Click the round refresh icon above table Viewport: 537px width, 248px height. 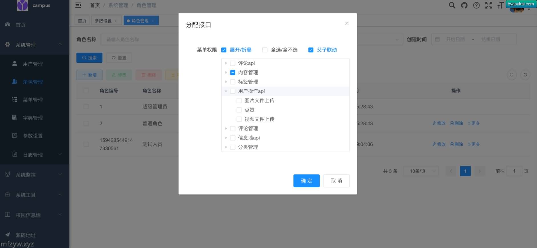coord(525,75)
